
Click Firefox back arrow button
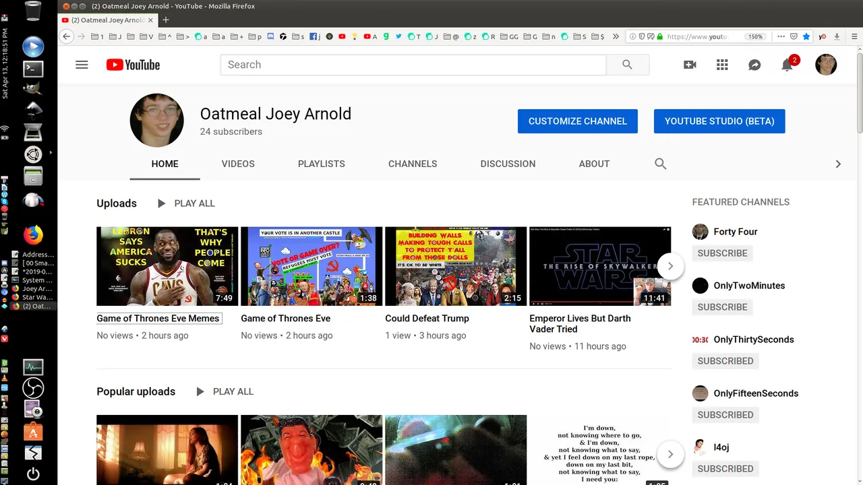point(66,36)
